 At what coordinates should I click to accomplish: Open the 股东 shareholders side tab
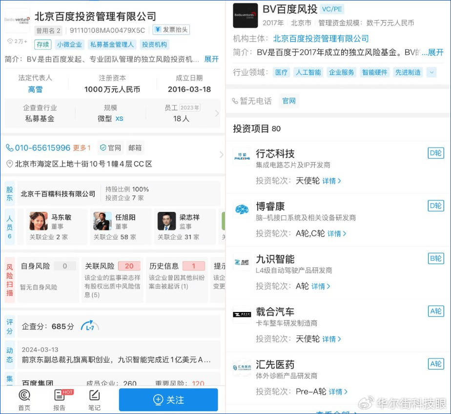pyautogui.click(x=9, y=194)
